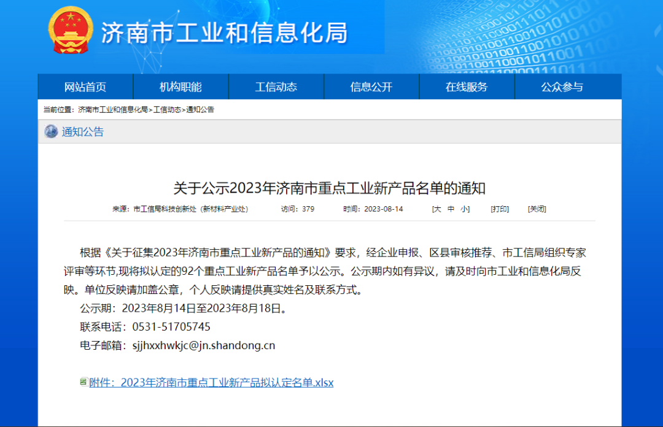Set font size to large (大)

[437, 209]
